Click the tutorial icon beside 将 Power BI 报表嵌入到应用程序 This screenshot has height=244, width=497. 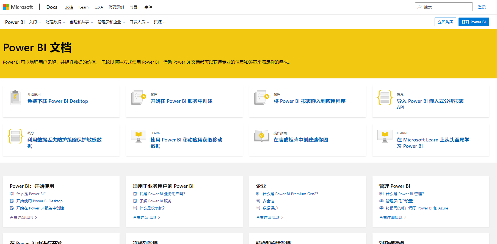(261, 98)
